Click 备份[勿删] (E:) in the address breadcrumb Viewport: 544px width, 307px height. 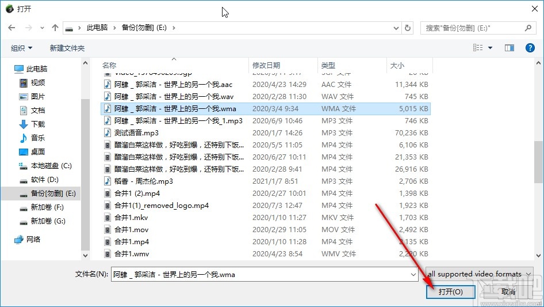(x=144, y=28)
